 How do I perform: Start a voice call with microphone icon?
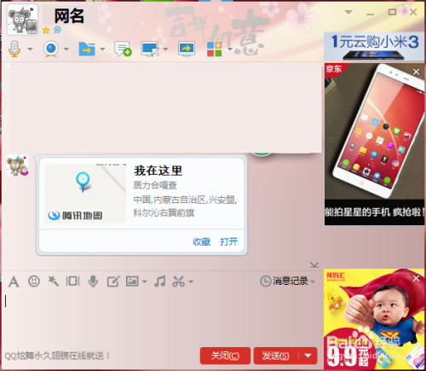[x=14, y=49]
